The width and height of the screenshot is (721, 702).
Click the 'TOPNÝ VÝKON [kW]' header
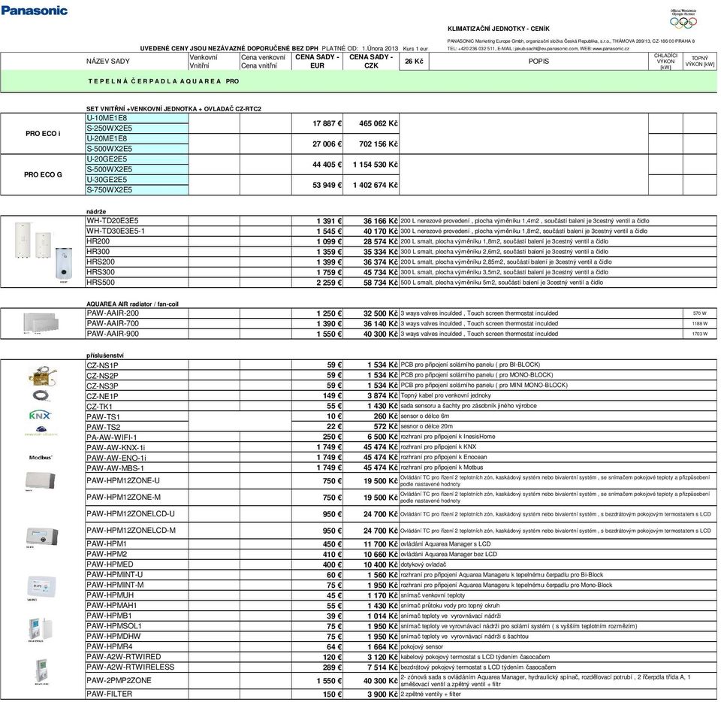coord(700,61)
